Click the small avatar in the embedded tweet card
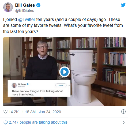Screen dimensions: 128x126 [x=14, y=85]
